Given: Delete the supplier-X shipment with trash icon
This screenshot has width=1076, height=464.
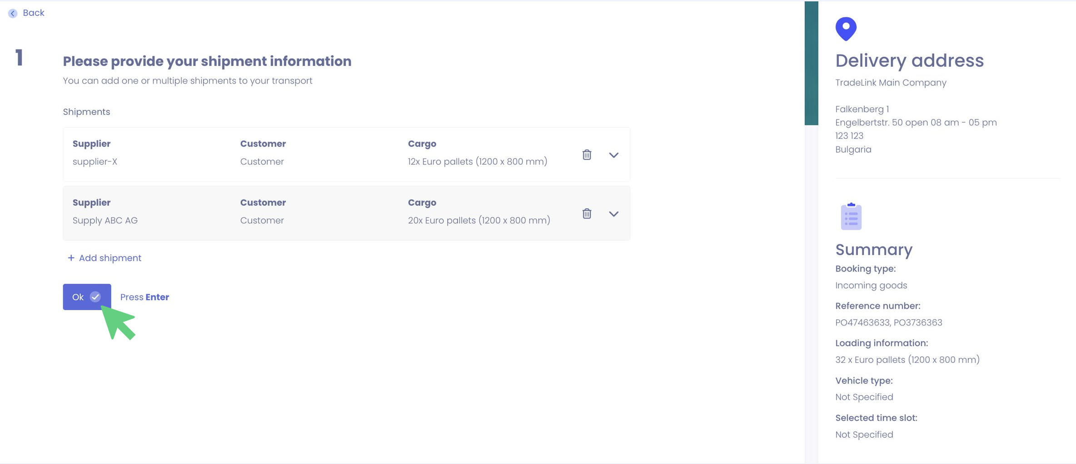Looking at the screenshot, I should click(x=587, y=155).
